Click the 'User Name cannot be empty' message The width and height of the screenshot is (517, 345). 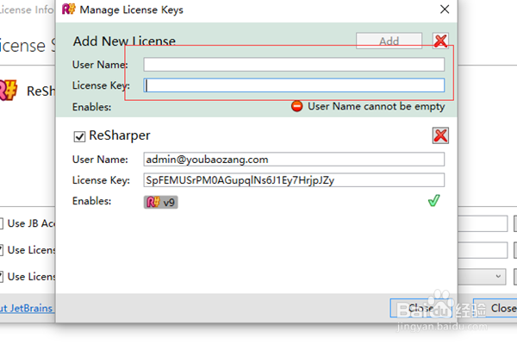click(377, 106)
